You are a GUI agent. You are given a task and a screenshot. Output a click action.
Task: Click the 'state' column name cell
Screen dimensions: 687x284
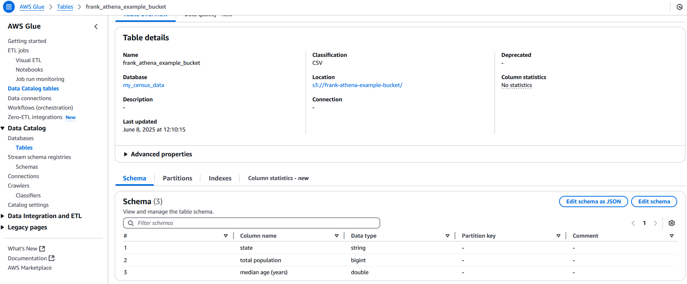click(x=246, y=248)
